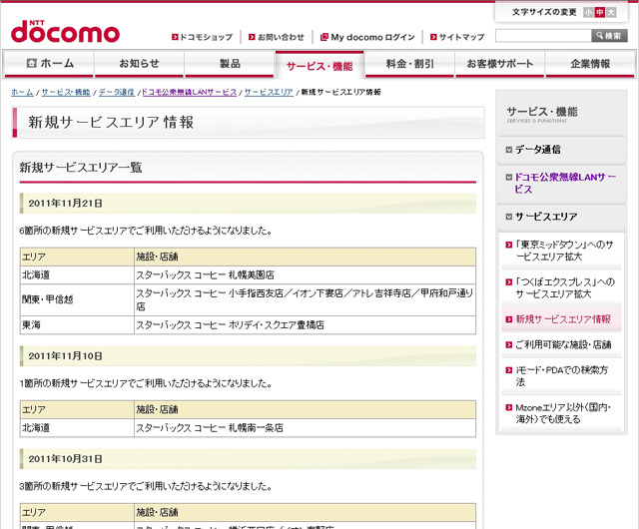Open the 料金・割引 tab
This screenshot has width=639, height=529.
[409, 64]
